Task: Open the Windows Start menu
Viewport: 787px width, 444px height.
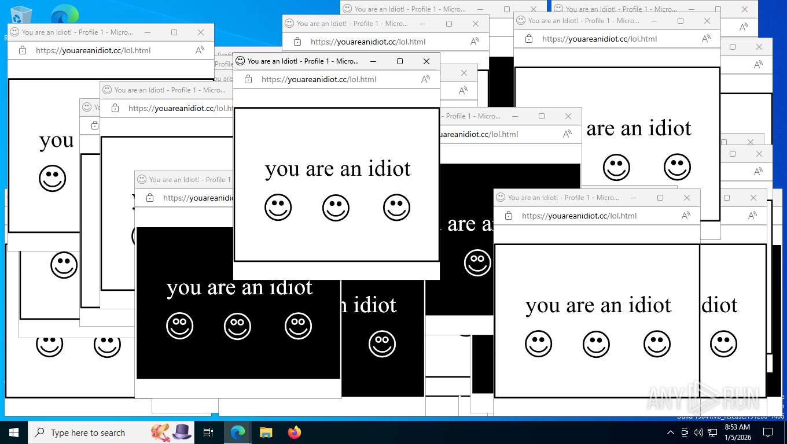Action: [x=13, y=432]
